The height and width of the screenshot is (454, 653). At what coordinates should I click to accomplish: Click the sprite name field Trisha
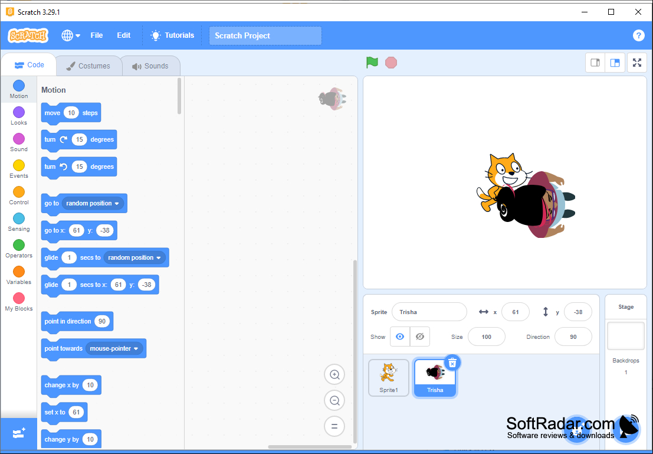tap(429, 312)
